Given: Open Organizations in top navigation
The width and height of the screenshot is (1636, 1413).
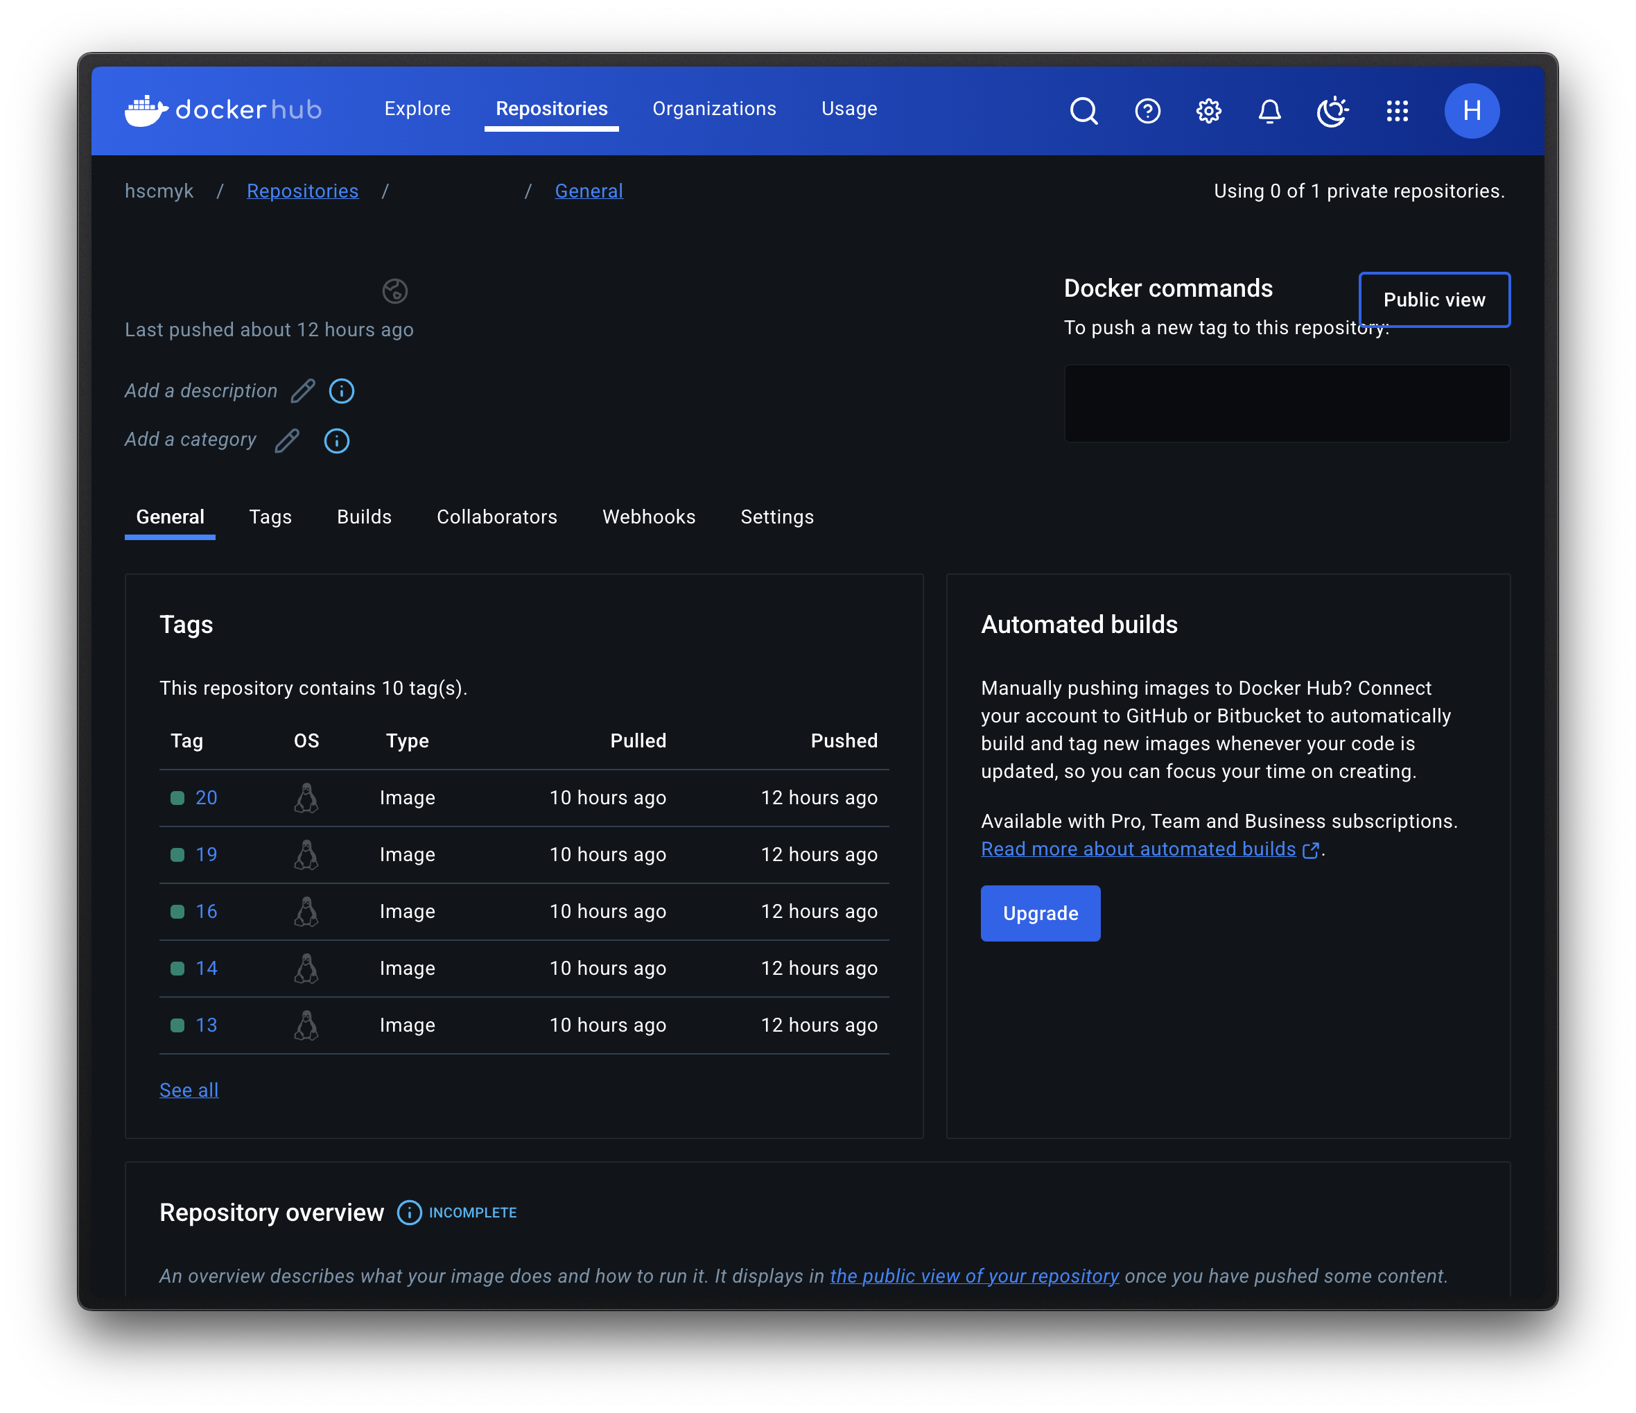Looking at the screenshot, I should (715, 109).
